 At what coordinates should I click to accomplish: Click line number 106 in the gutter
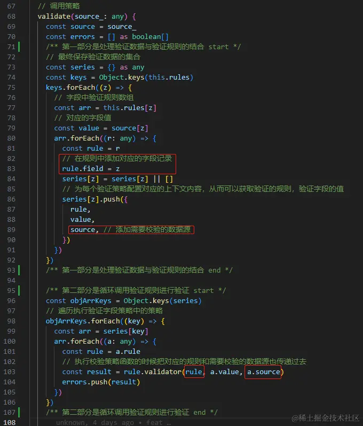[9, 402]
